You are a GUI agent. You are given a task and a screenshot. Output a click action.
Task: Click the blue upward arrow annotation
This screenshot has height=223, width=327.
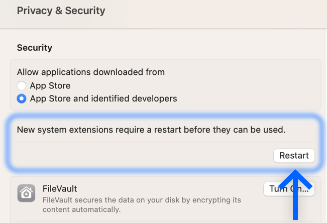point(295,194)
